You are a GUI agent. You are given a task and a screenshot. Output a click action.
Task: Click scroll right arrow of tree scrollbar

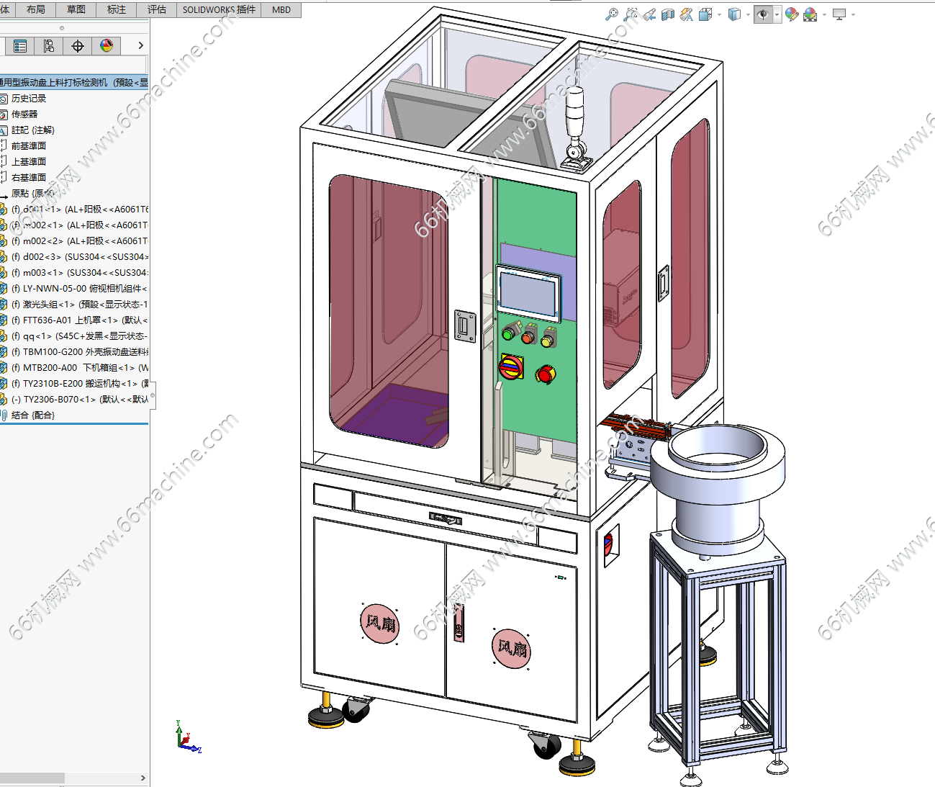143,778
